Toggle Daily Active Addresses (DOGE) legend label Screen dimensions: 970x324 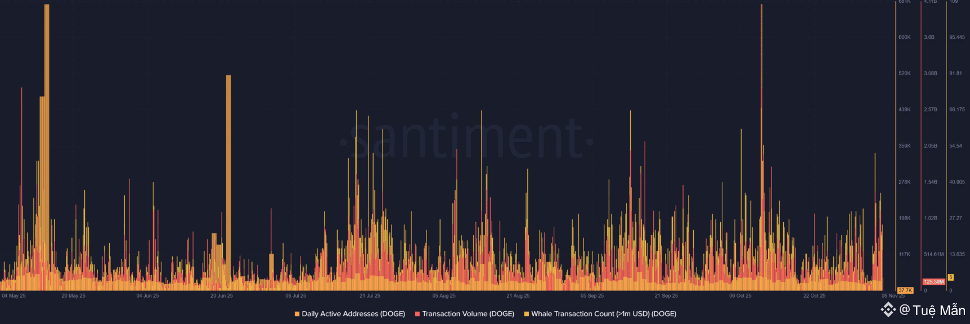[353, 314]
